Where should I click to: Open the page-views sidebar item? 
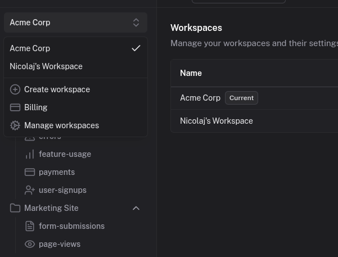pos(75,244)
